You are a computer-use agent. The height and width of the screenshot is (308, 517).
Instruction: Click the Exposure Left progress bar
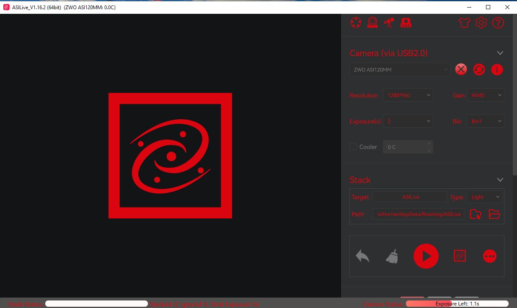click(457, 304)
